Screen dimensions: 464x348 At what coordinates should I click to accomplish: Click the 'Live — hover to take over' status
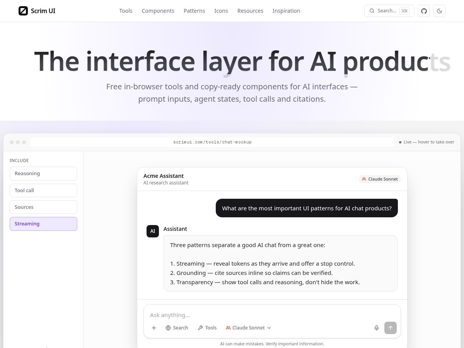[x=426, y=142]
